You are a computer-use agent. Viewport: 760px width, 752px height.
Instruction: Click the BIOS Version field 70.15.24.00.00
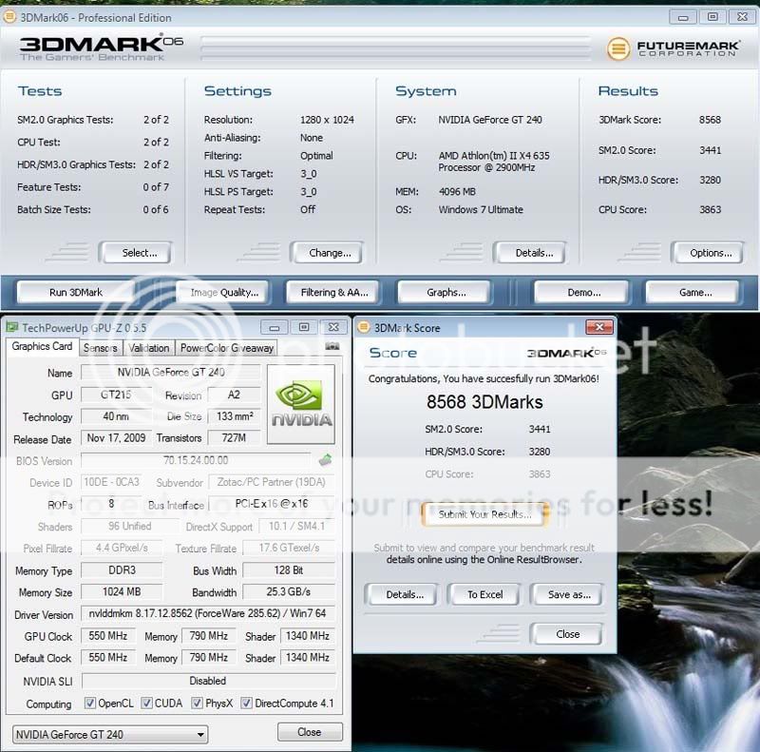coord(196,460)
